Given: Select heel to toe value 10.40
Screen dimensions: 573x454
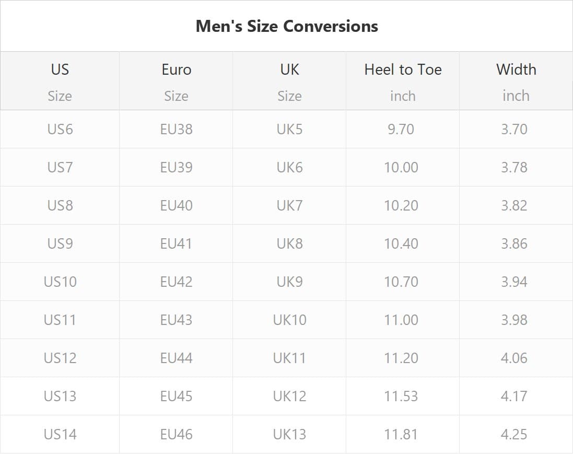Looking at the screenshot, I should tap(401, 243).
